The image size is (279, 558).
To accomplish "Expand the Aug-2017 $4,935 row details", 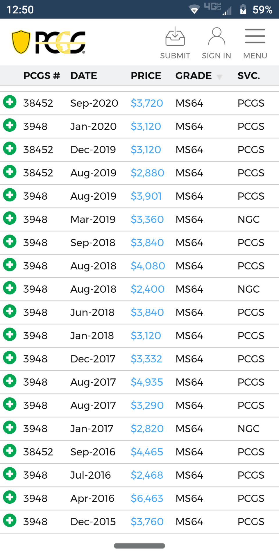I will (10, 381).
